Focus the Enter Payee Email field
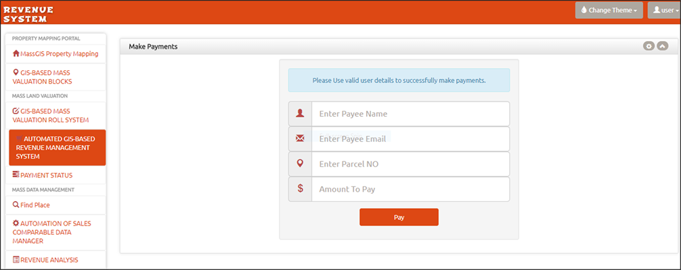Viewport: 681px width, 270px height. tap(410, 139)
